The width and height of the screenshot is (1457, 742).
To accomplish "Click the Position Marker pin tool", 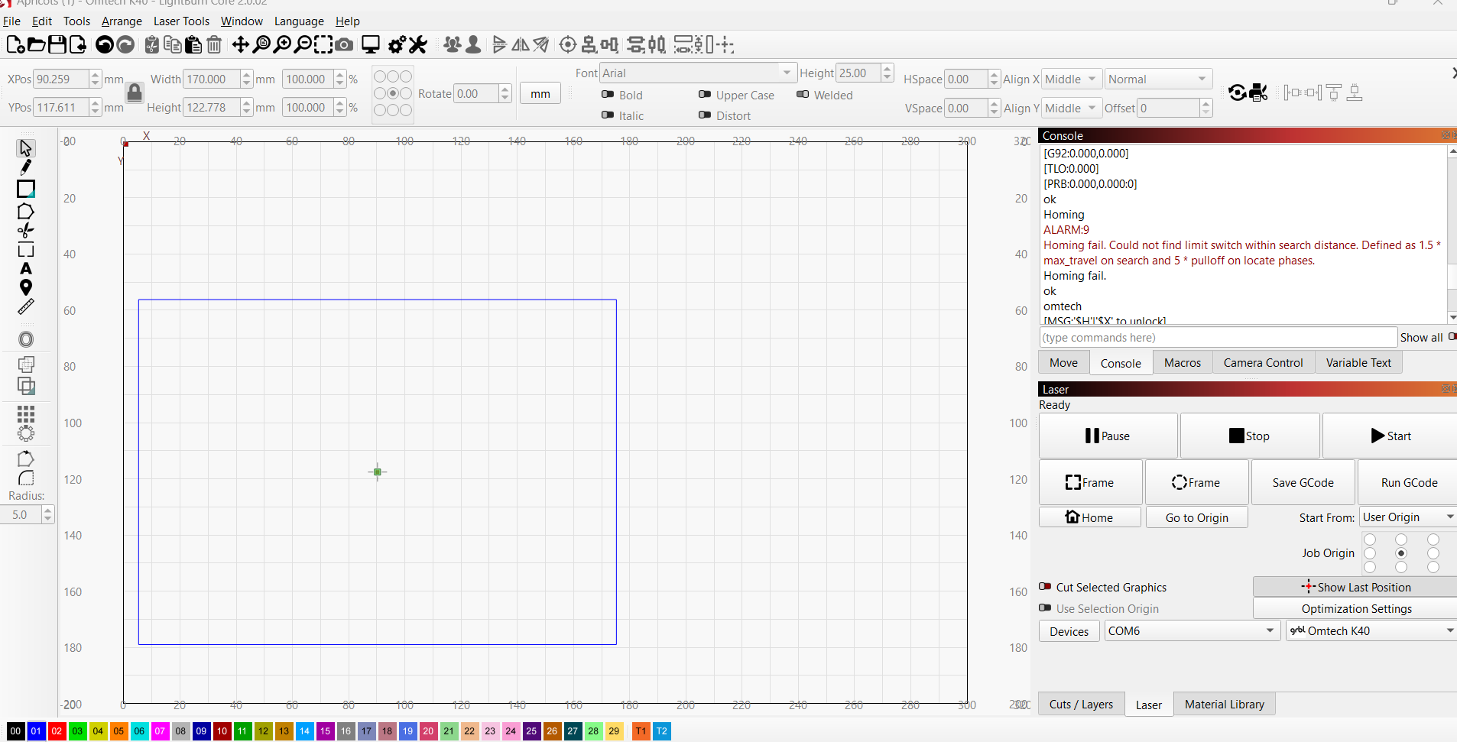I will point(26,288).
